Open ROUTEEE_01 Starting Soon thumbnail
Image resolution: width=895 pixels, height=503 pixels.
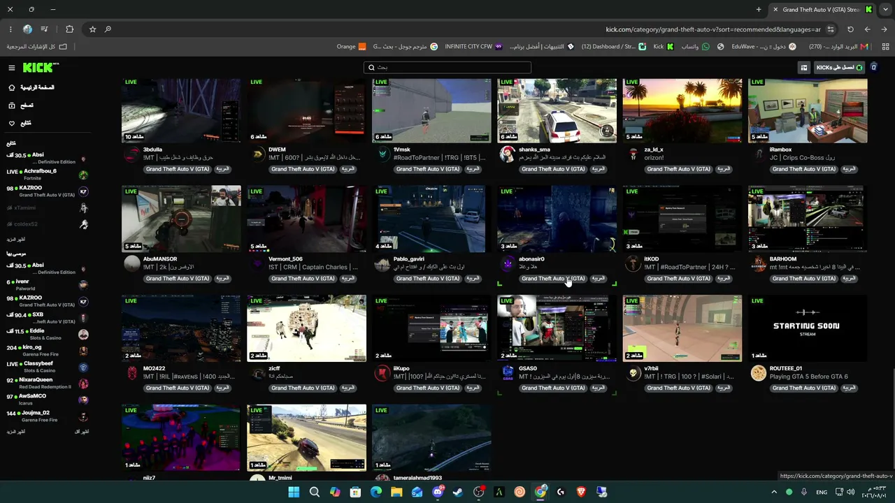[x=808, y=328]
